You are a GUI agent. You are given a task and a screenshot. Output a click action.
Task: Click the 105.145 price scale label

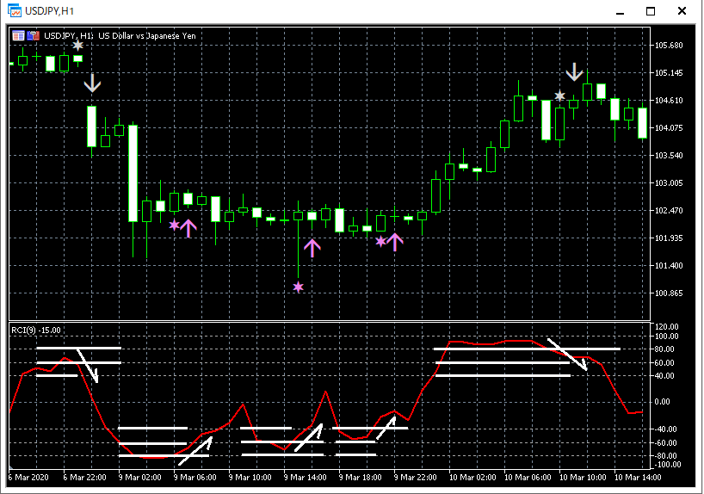click(669, 73)
